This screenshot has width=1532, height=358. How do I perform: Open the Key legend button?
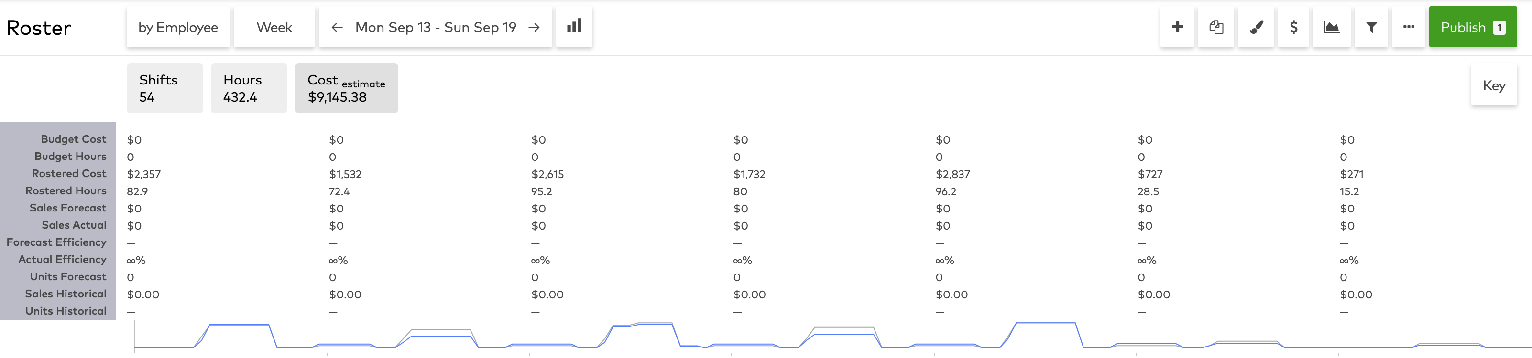pos(1493,85)
